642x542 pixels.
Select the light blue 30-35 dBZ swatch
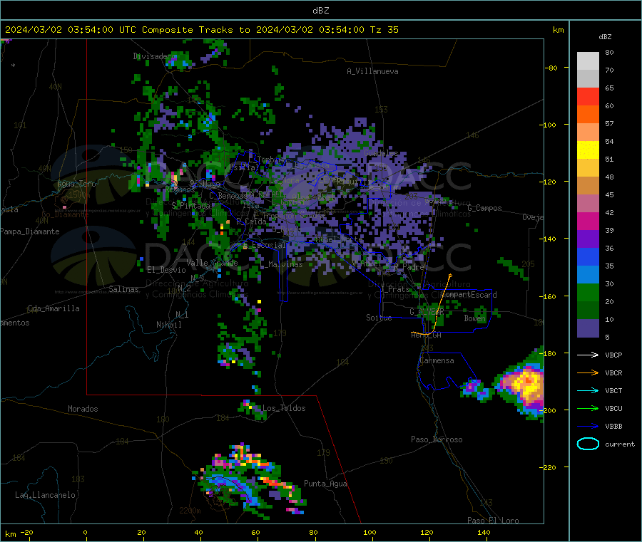pyautogui.click(x=588, y=275)
